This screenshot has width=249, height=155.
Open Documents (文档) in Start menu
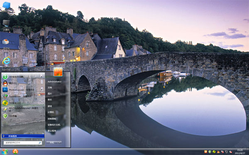coord(50,88)
